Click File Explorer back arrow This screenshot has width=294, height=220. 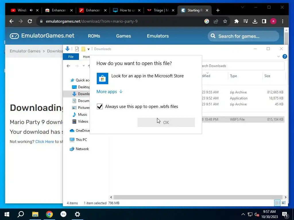point(68,66)
